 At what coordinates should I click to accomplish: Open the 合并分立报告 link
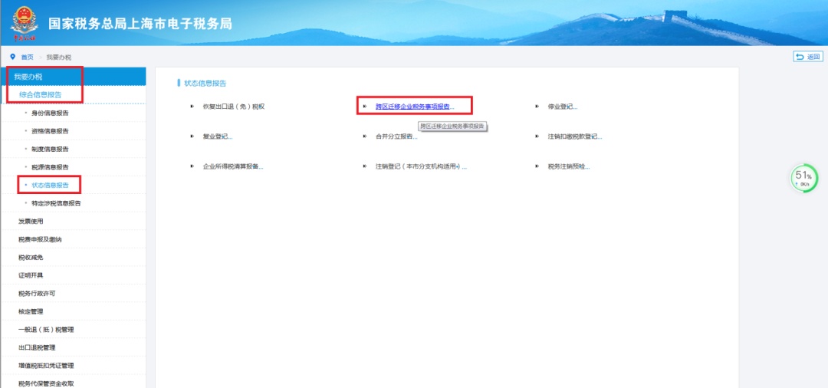coord(396,136)
